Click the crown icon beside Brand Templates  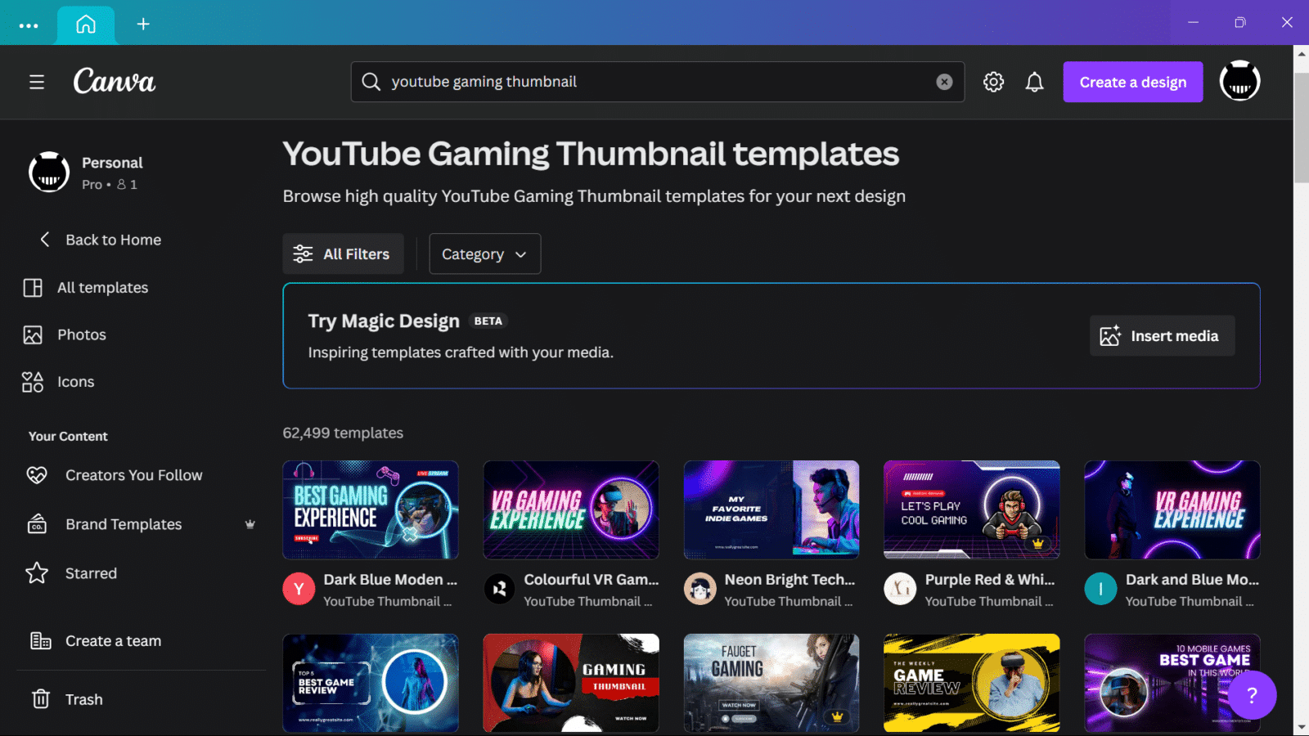[x=250, y=524]
